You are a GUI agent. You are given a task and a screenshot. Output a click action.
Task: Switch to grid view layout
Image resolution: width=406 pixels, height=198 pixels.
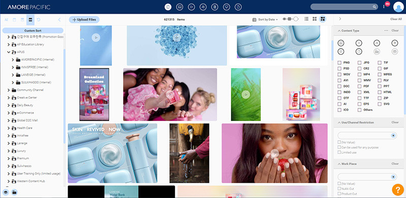click(x=315, y=19)
